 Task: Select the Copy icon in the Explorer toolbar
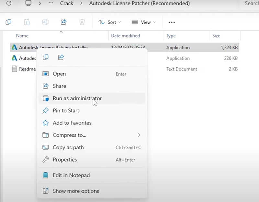(x=8, y=22)
